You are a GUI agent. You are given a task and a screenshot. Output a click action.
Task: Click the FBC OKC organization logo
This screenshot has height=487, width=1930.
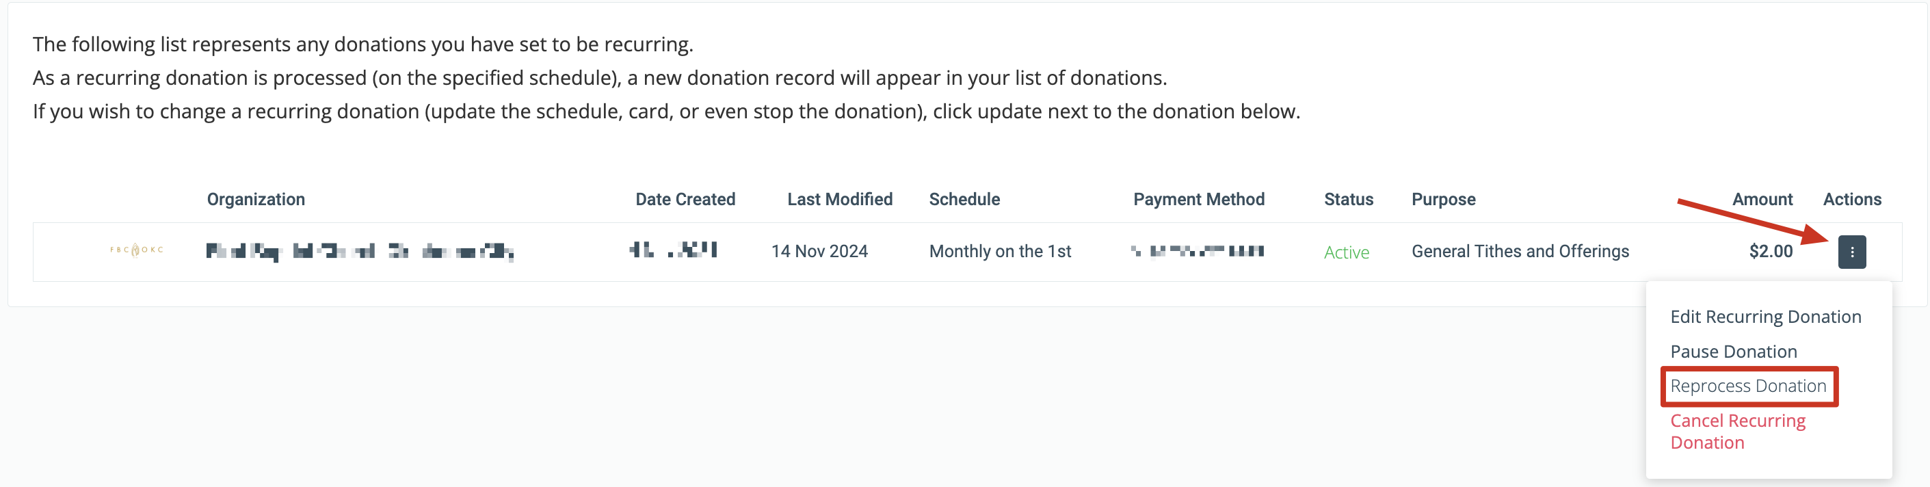(x=135, y=250)
